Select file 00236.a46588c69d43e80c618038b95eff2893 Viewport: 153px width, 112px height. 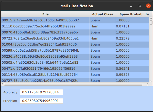tap(45, 56)
